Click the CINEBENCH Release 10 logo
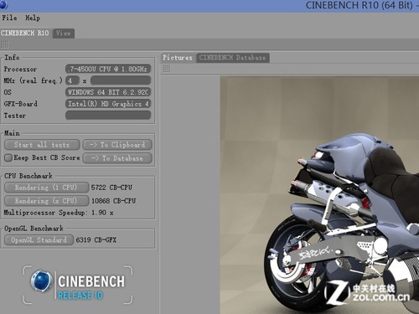Viewport: 419px width, 314px height. click(x=77, y=285)
